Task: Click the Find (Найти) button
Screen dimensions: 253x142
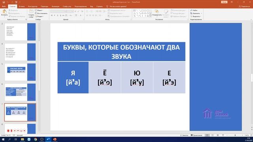Action: pyautogui.click(x=194, y=10)
